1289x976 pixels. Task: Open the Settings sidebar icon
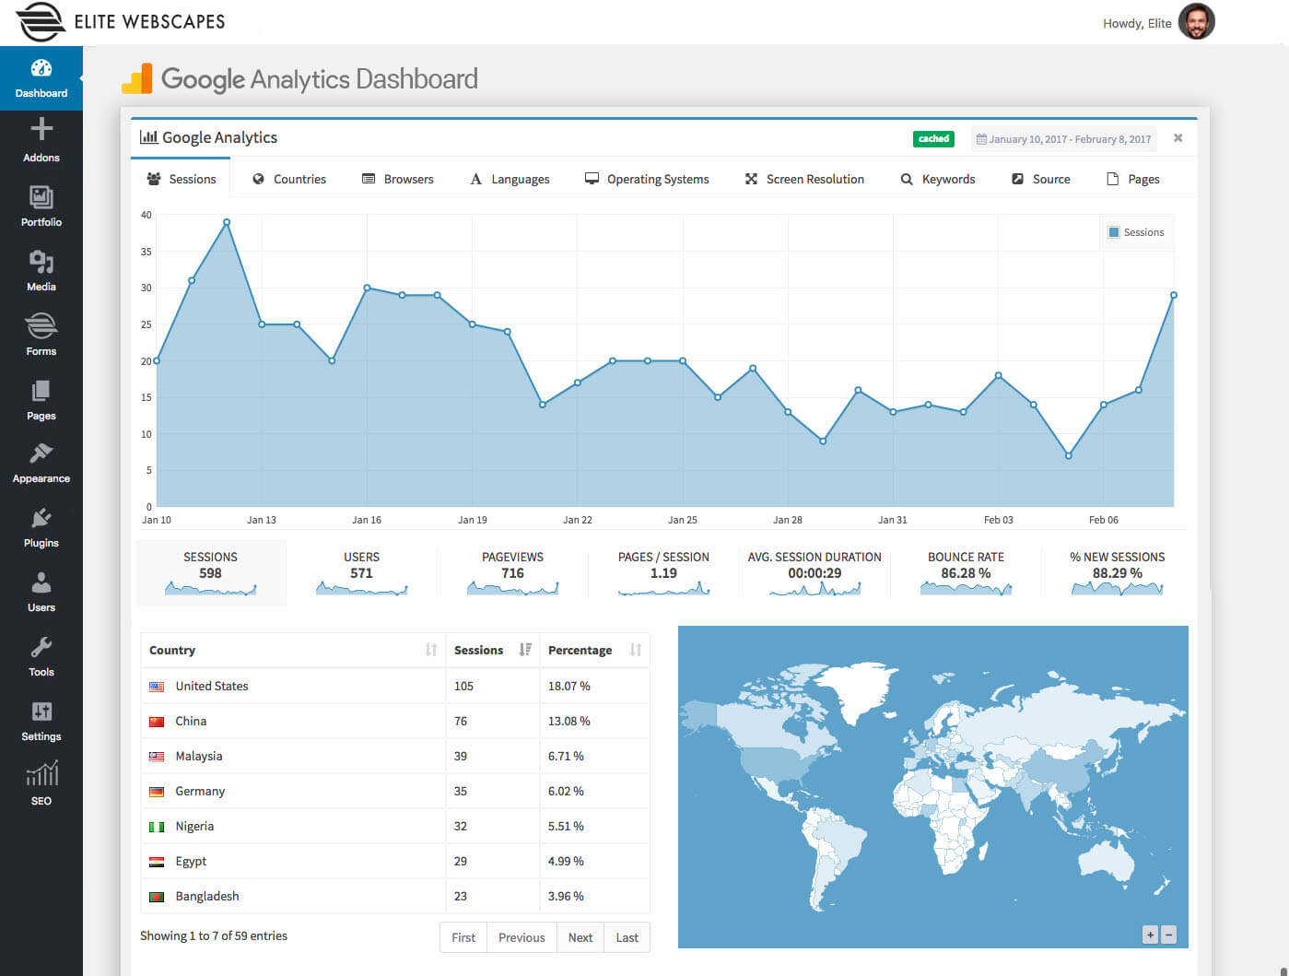pyautogui.click(x=41, y=711)
